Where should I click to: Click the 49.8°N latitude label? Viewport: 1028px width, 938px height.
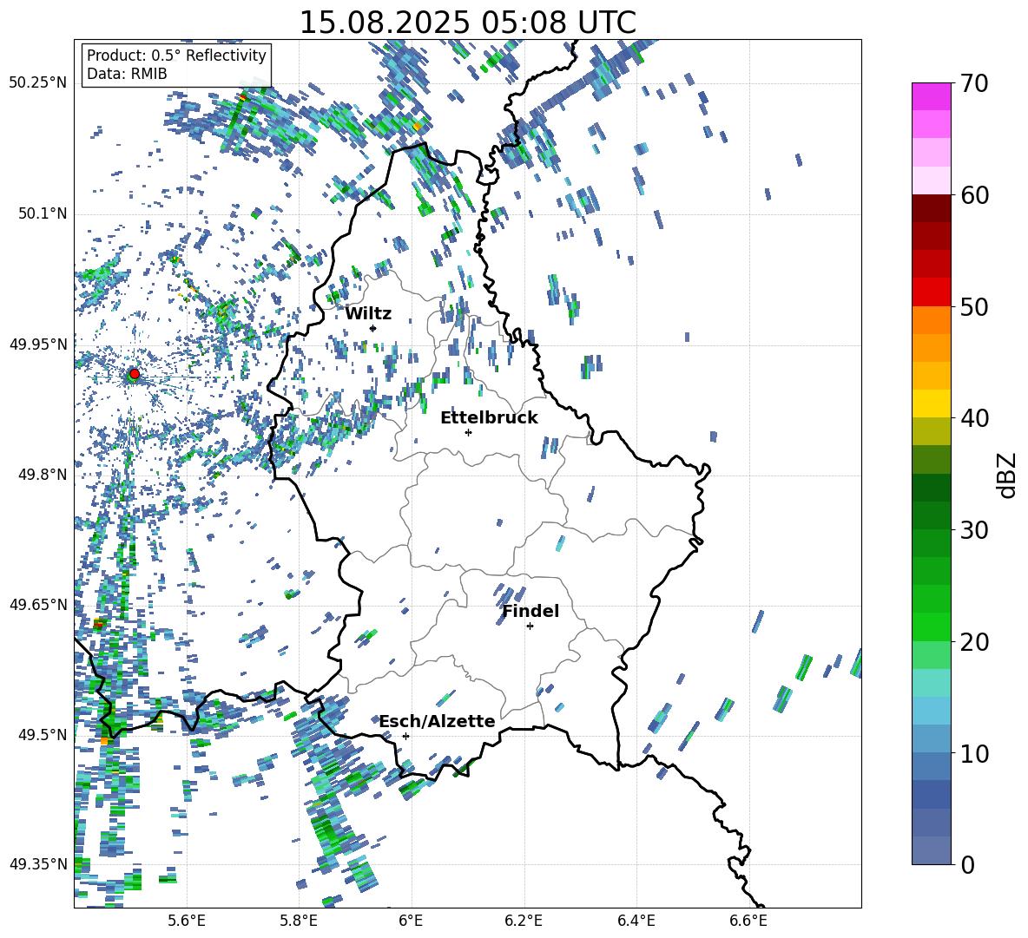tap(43, 475)
